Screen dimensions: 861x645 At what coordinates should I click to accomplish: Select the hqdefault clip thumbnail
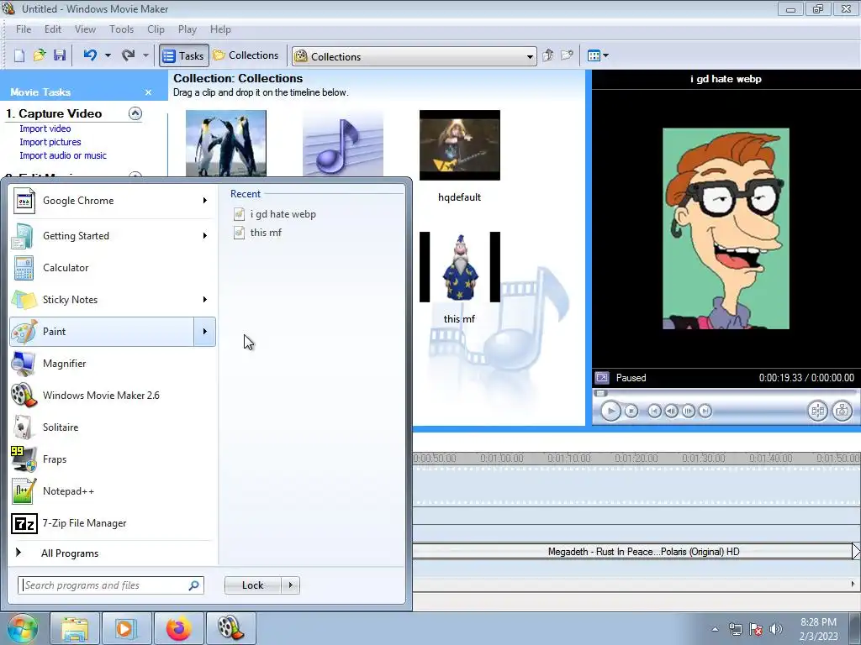pyautogui.click(x=460, y=145)
